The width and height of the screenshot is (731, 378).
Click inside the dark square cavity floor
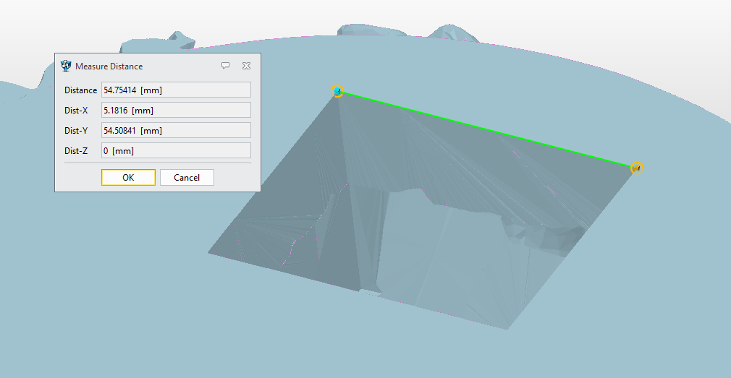click(x=434, y=253)
